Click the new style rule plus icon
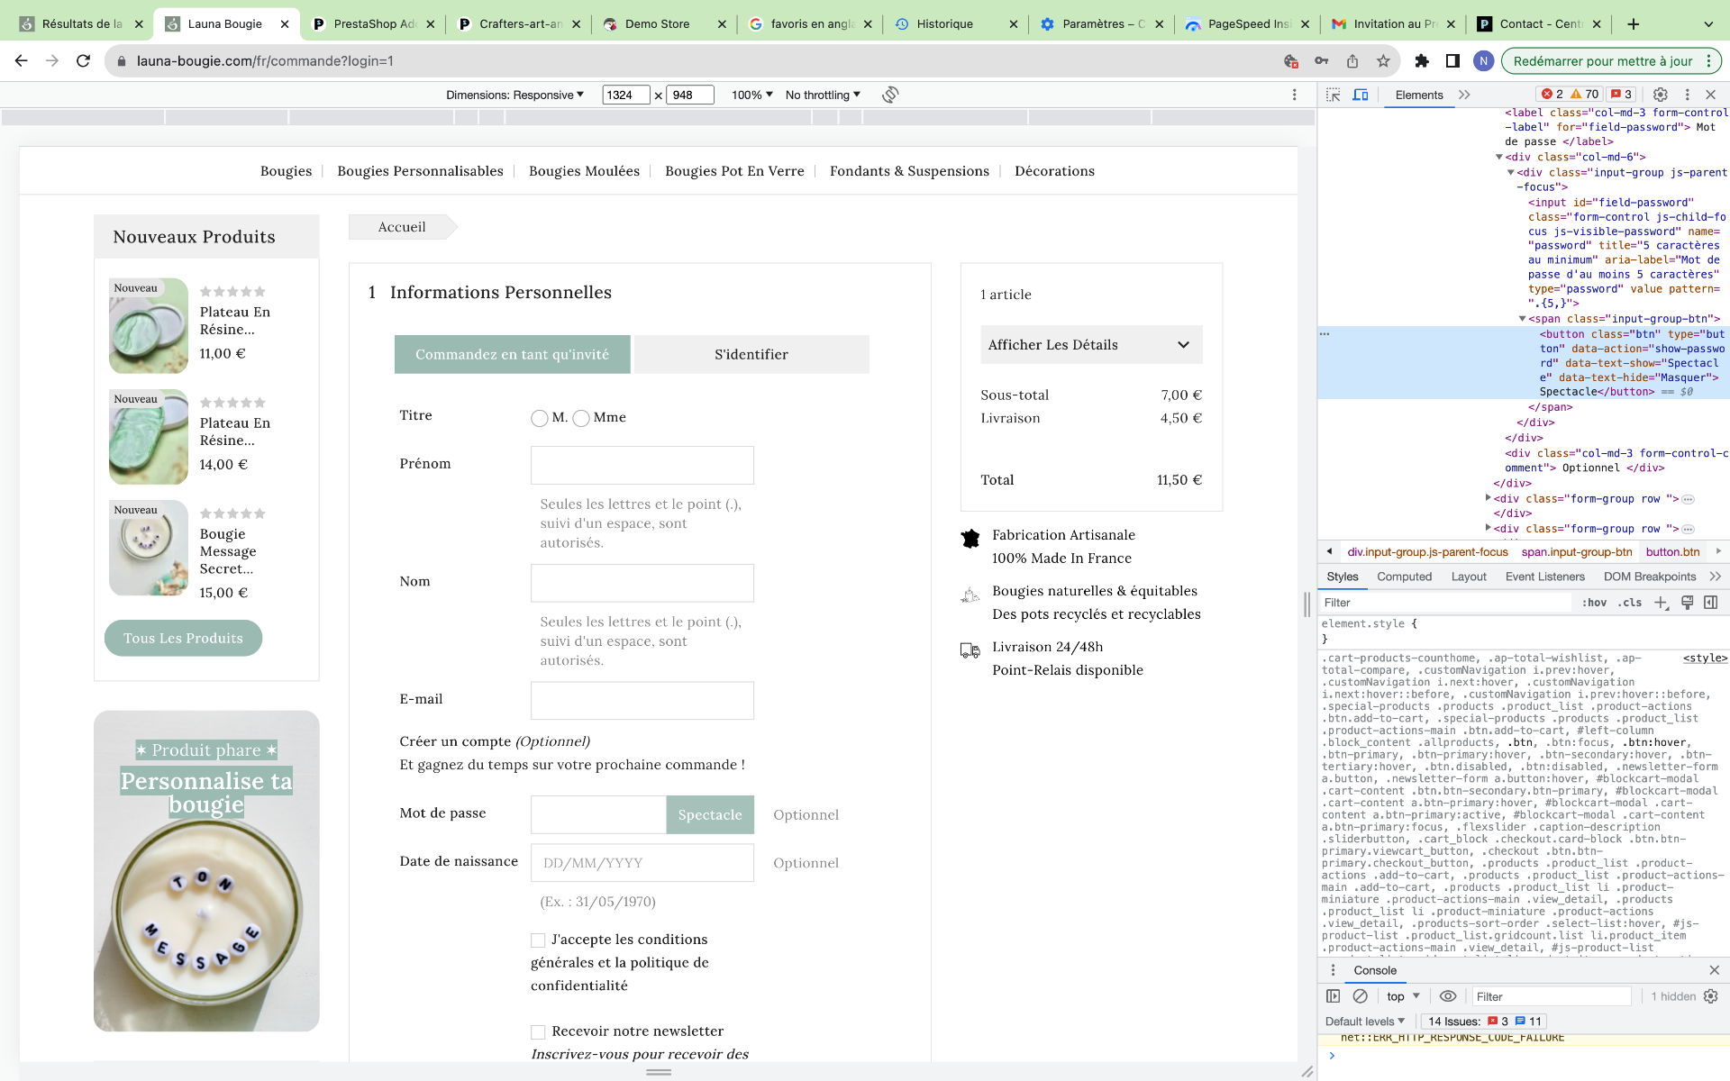1730x1081 pixels. pos(1661,603)
